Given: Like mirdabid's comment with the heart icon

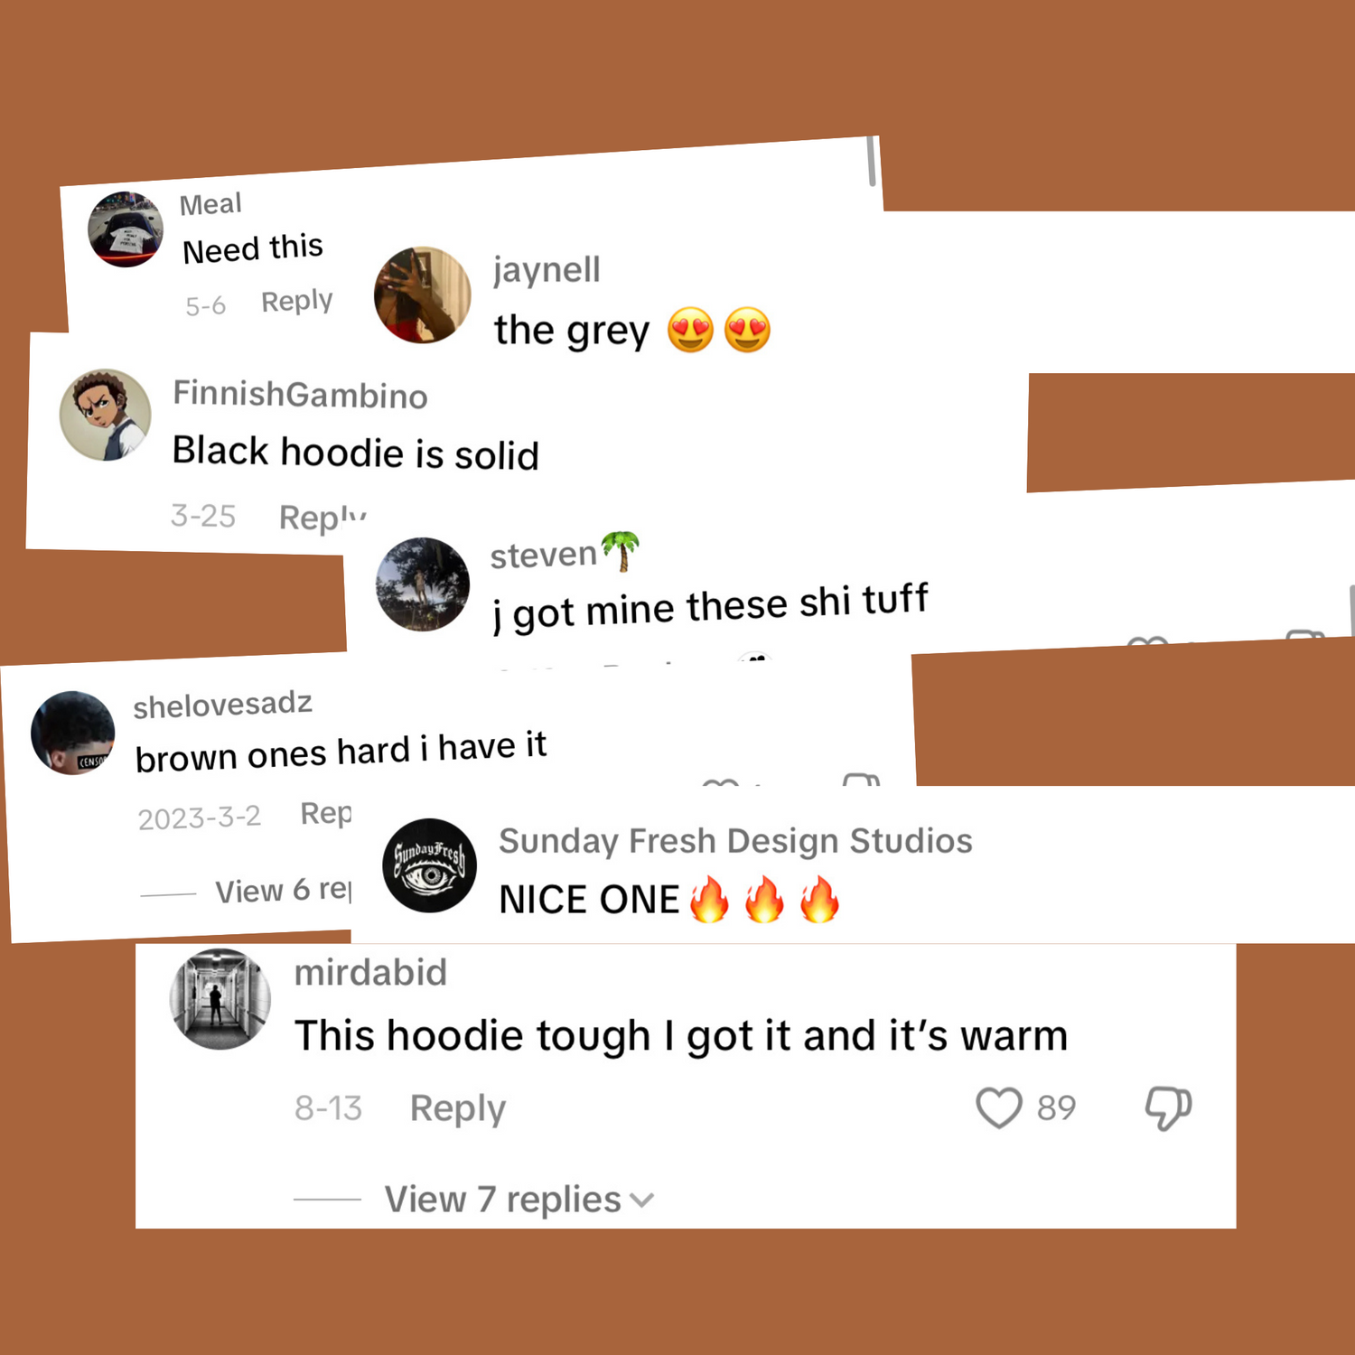Looking at the screenshot, I should point(998,1107).
